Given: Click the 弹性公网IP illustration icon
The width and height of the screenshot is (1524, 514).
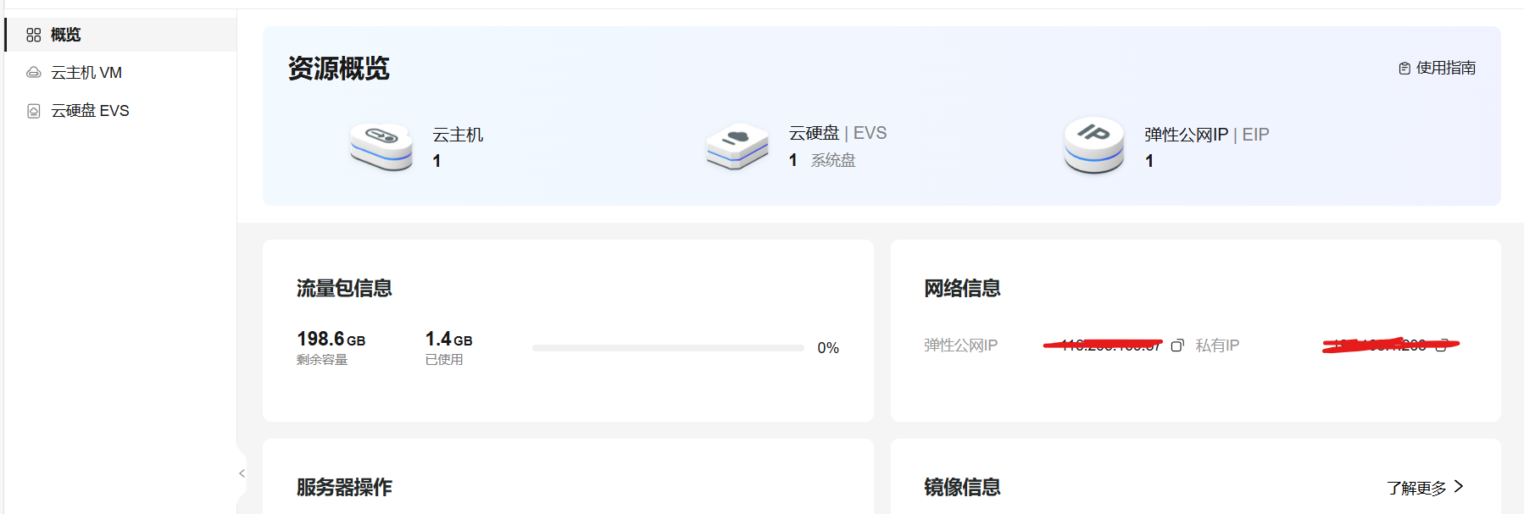Looking at the screenshot, I should [1094, 146].
